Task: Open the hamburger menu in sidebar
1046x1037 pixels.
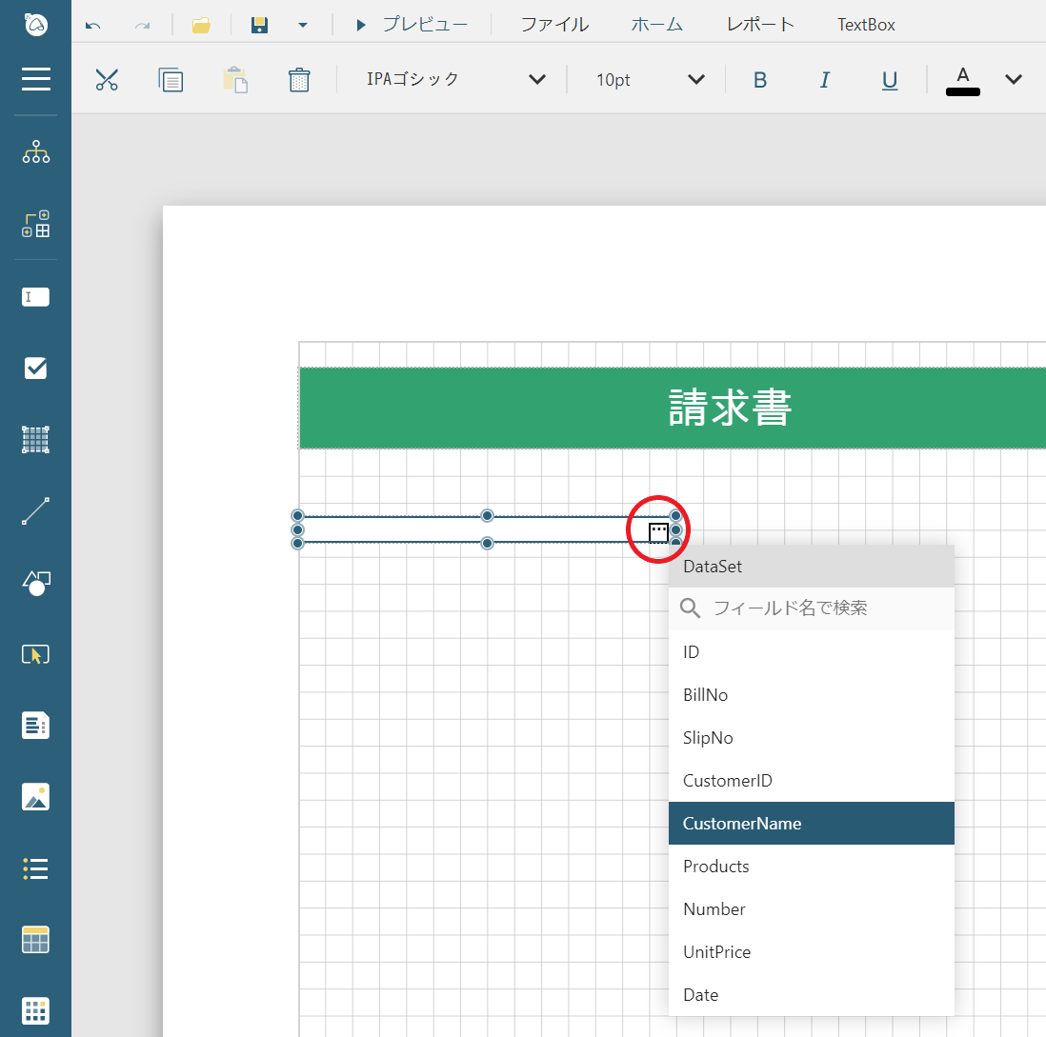Action: [36, 79]
